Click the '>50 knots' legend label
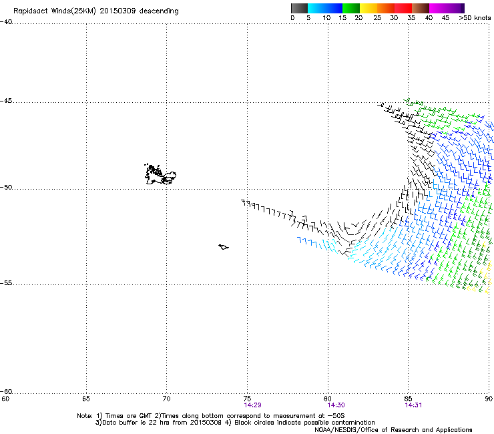Viewport: 494px width, 434px height. click(x=475, y=18)
